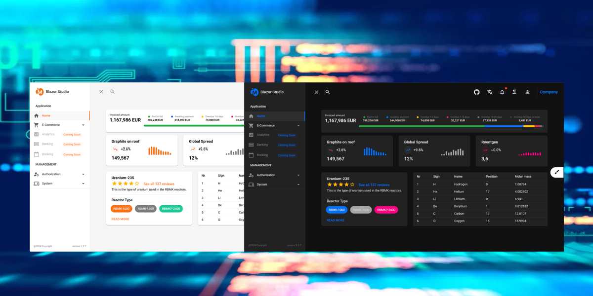Click the language translate icon
The width and height of the screenshot is (593, 296).
[x=490, y=92]
